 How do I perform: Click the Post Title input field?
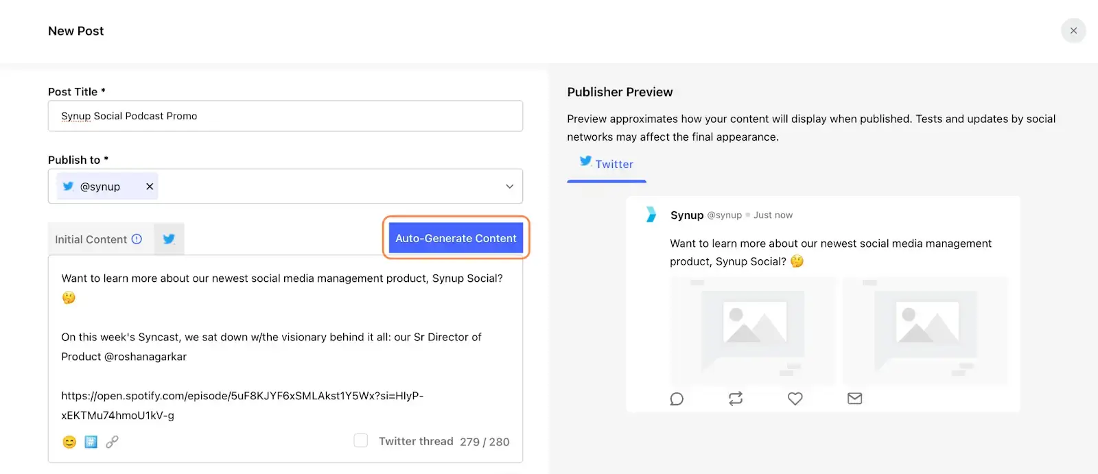pyautogui.click(x=285, y=116)
